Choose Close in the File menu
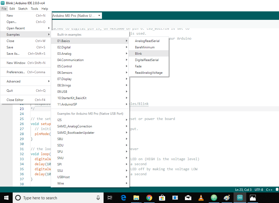 coord(26,41)
